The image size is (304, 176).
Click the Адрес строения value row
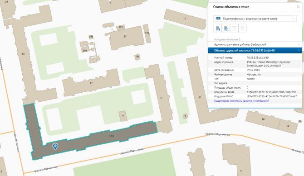pos(255,64)
